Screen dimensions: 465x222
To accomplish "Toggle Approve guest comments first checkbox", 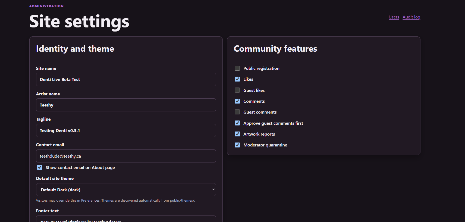I will [x=237, y=123].
